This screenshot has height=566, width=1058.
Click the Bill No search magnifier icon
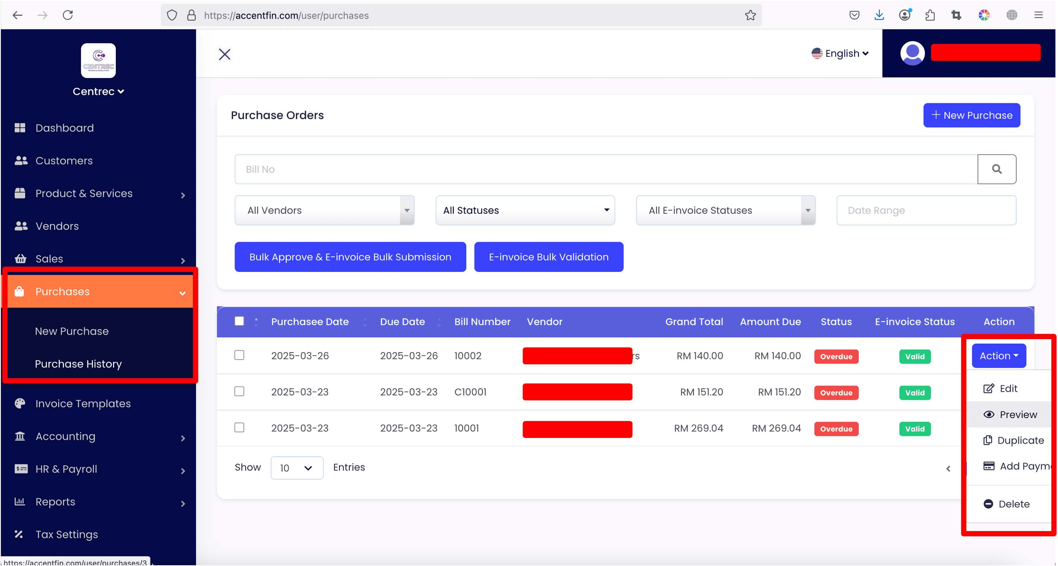point(996,169)
